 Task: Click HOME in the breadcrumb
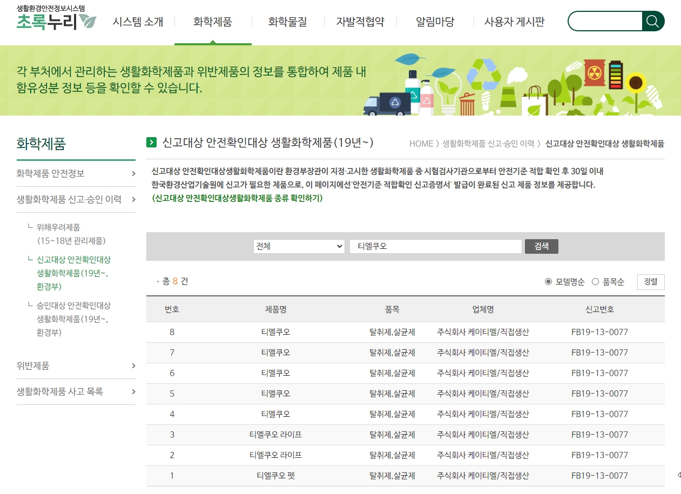(x=421, y=144)
